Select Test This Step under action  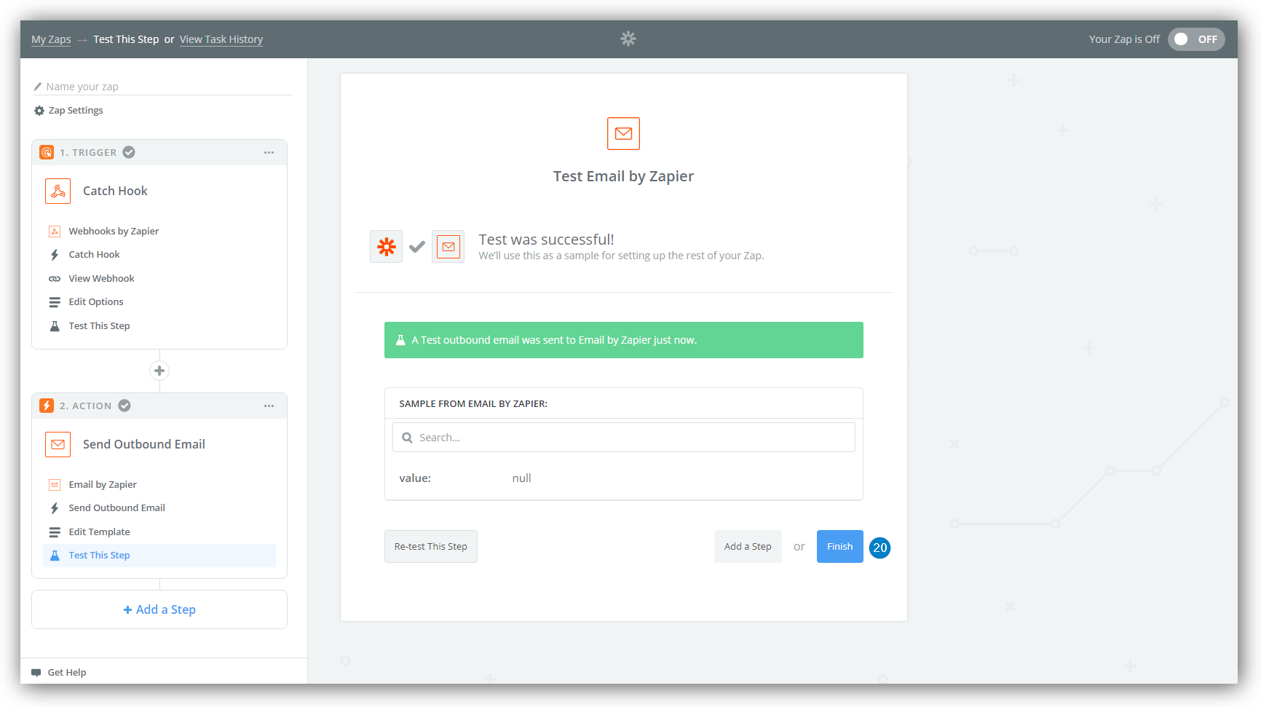(x=159, y=556)
